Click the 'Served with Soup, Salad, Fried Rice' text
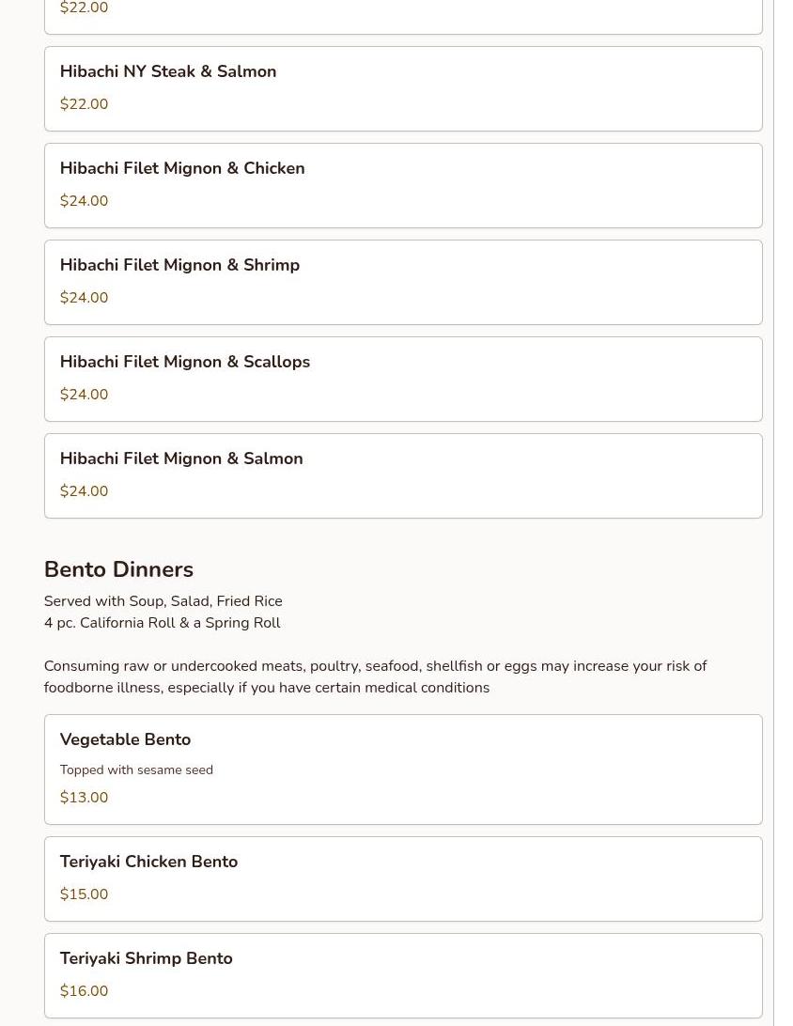 (x=163, y=601)
